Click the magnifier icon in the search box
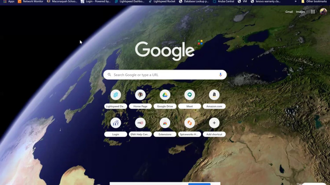Viewport: 330px width, 185px height. point(109,75)
